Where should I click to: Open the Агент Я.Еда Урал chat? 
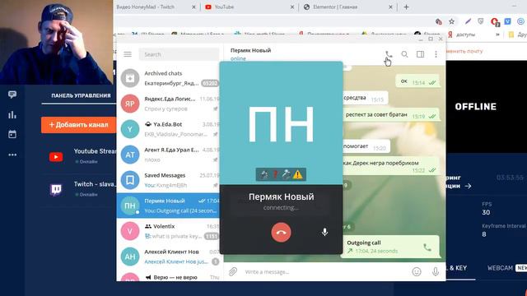170,155
